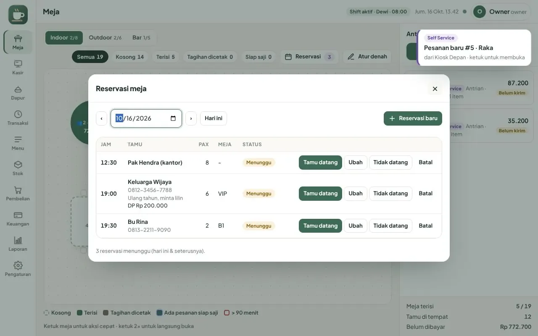Click the reservation date input field

146,118
